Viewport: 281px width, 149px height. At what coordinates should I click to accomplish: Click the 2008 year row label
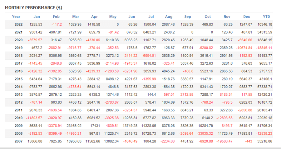tap(19, 134)
